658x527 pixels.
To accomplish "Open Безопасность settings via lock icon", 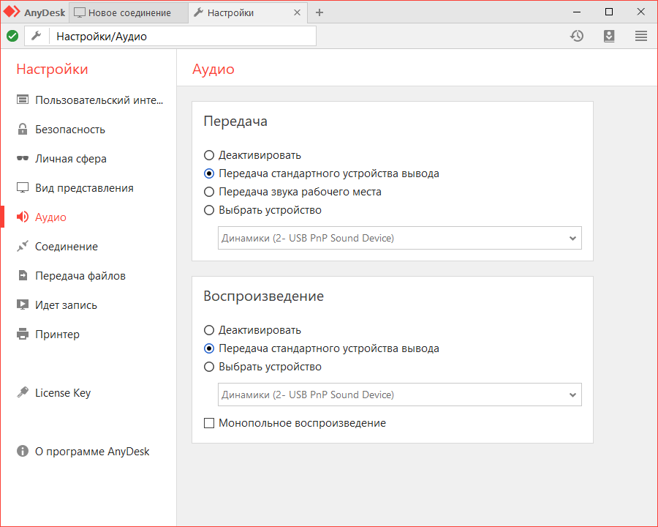I will point(23,130).
